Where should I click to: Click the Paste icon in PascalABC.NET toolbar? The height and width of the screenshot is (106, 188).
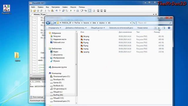[x=52, y=11]
